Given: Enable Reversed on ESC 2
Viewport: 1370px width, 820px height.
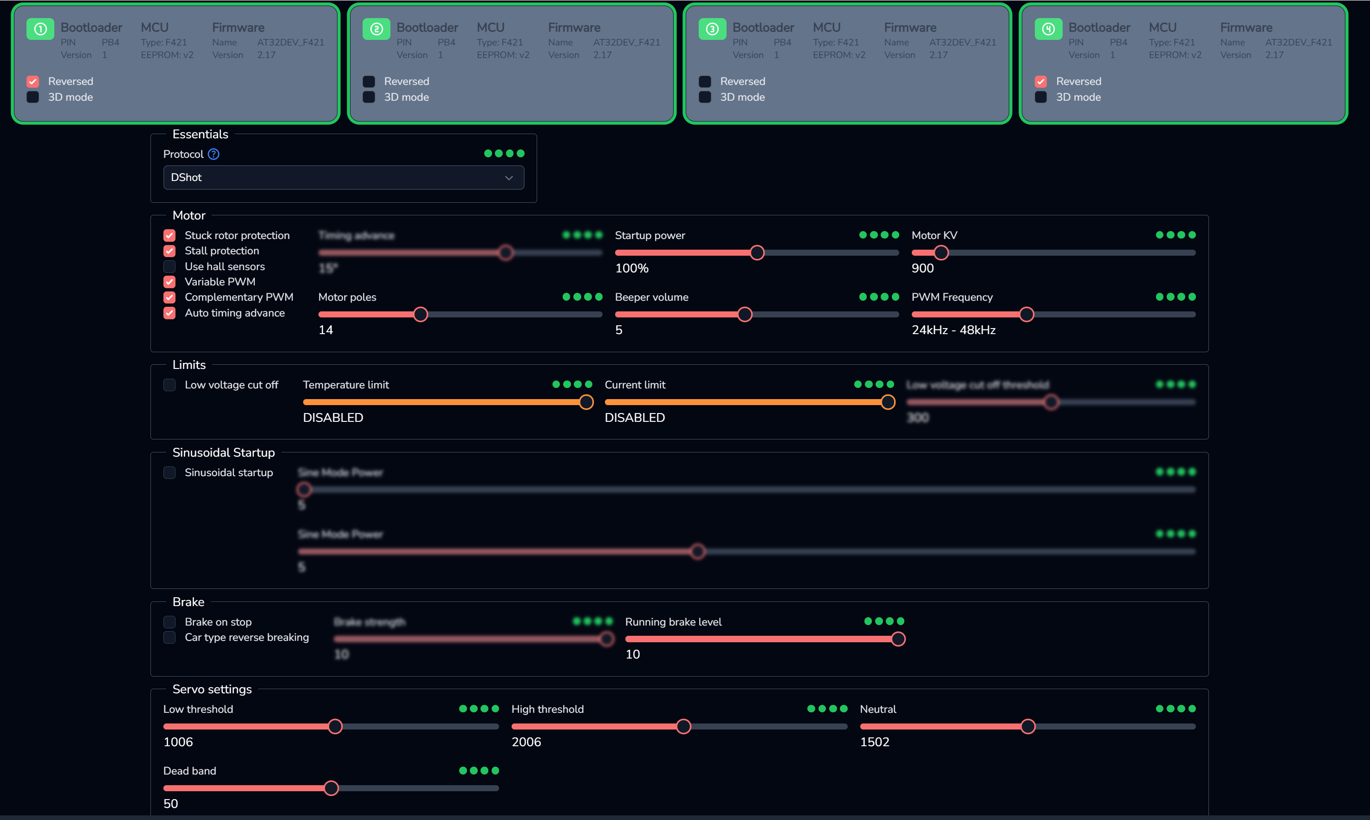Looking at the screenshot, I should tap(369, 82).
